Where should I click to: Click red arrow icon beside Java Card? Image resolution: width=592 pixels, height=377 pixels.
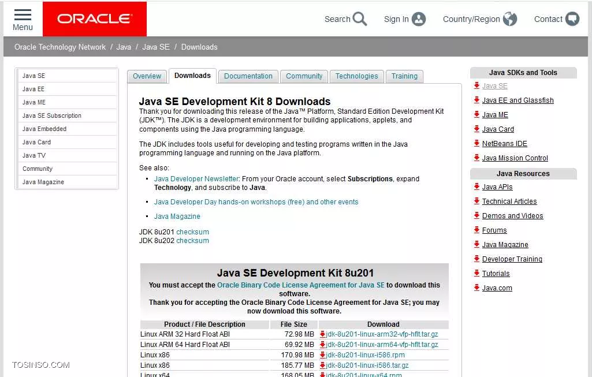(x=477, y=129)
